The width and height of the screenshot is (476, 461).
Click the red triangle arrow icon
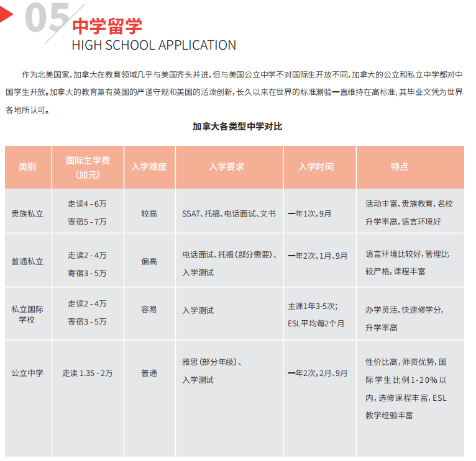(x=6, y=14)
